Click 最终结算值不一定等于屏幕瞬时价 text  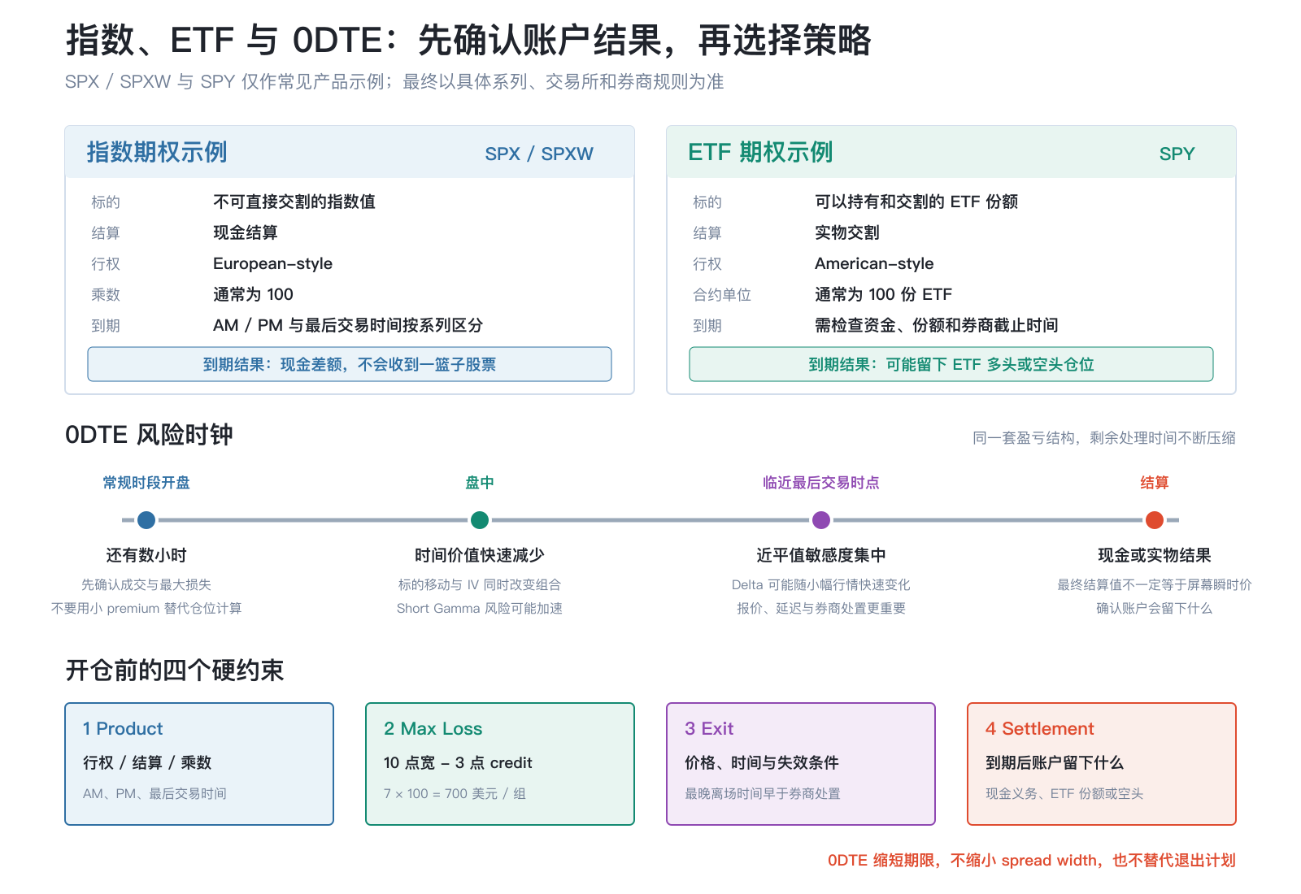click(x=1155, y=584)
